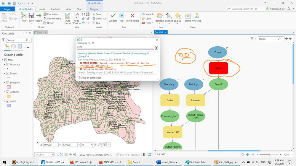This screenshot has width=296, height=166.
Task: Collapse the Zones layer expander
Action: [x=4, y=101]
